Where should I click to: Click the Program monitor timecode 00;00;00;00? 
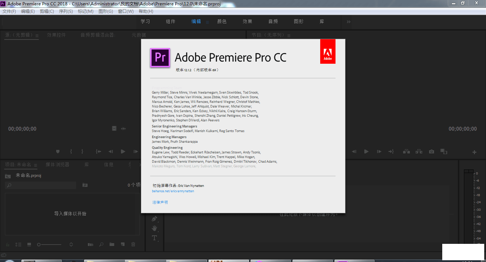[x=463, y=129]
